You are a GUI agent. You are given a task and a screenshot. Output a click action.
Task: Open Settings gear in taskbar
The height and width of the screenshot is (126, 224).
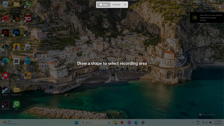(x=143, y=123)
